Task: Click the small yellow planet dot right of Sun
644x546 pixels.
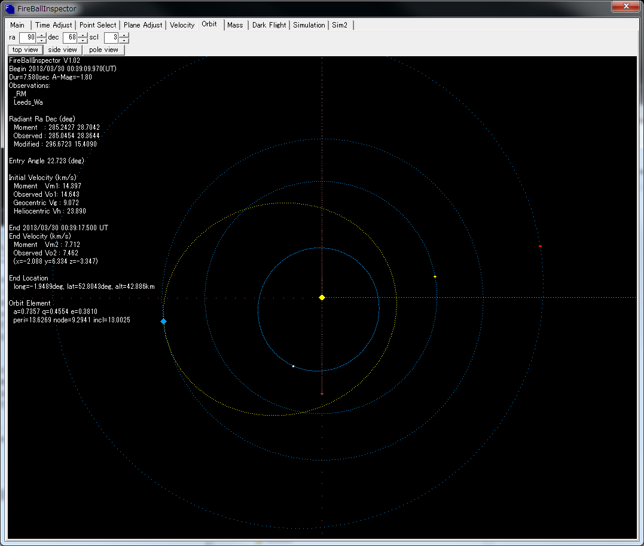Action: (x=435, y=276)
